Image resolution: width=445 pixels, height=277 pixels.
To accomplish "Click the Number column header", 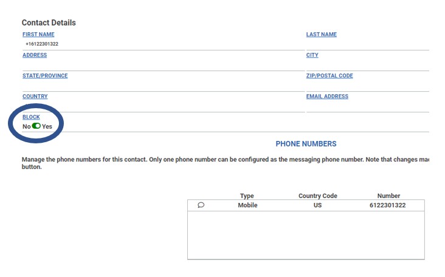I will [388, 196].
